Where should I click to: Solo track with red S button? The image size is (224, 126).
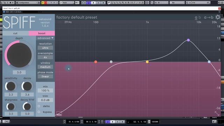pyautogui.click(x=45, y=3)
